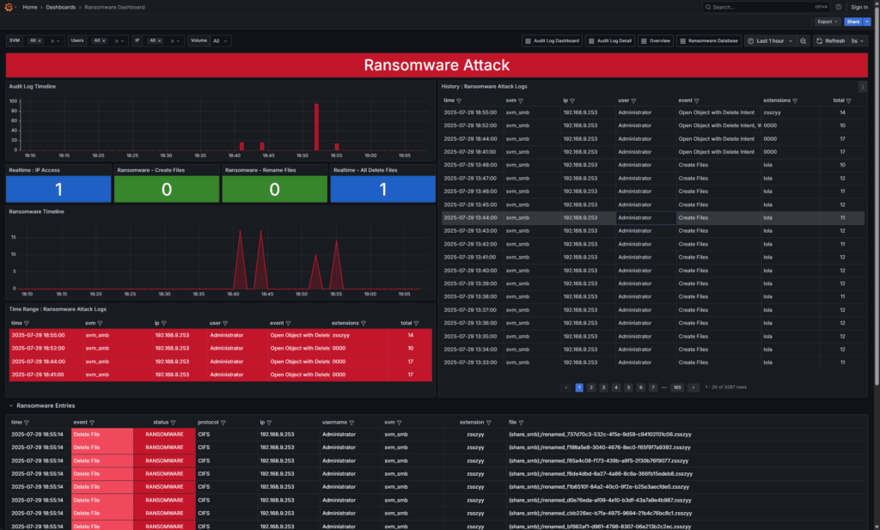The width and height of the screenshot is (880, 530).
Task: Filter History logs by ip column
Action: point(572,101)
